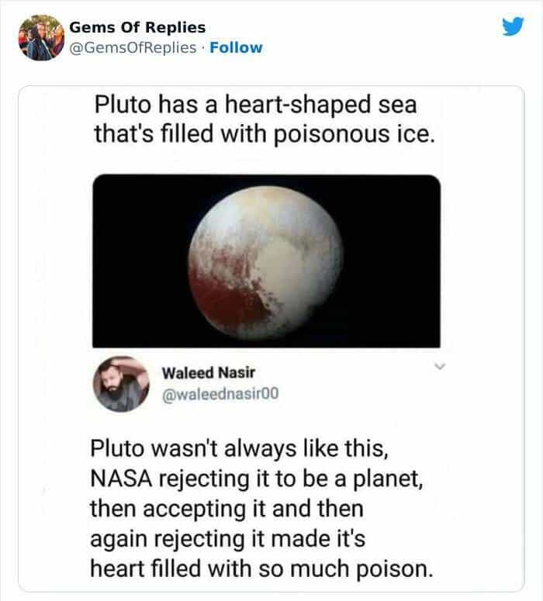Follow the Gems Of Replies account
The height and width of the screenshot is (601, 543).
[x=237, y=47]
